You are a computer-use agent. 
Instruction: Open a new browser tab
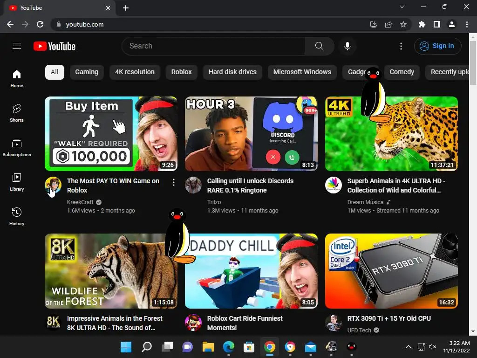126,8
